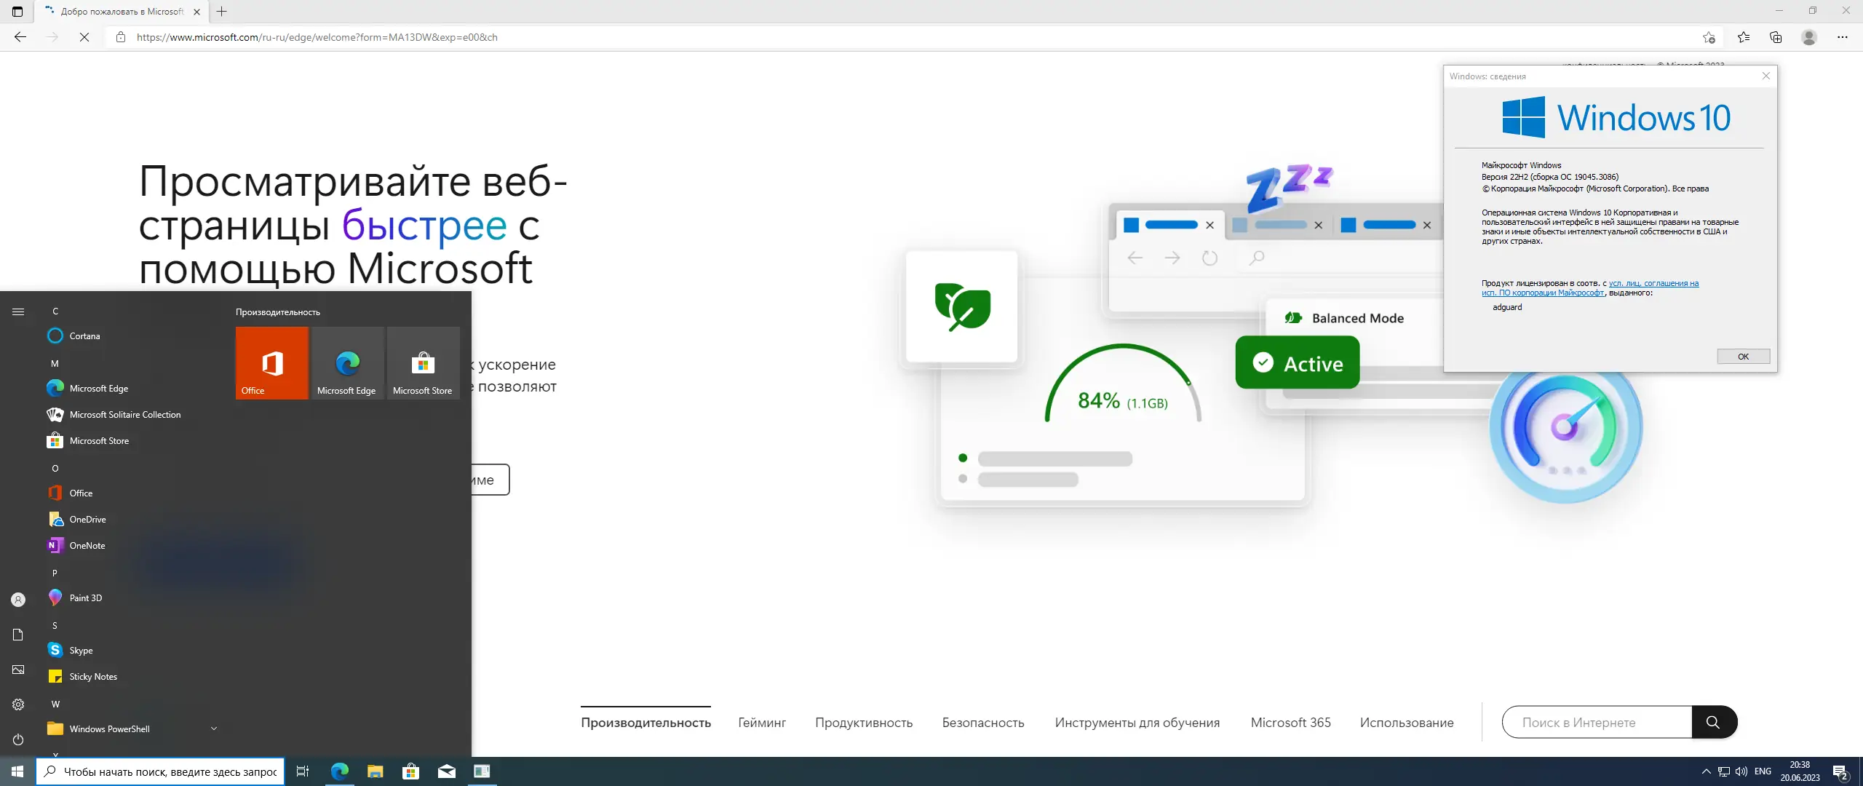Switch ENG keyboard language indicator
This screenshot has height=786, width=1863.
click(1763, 771)
